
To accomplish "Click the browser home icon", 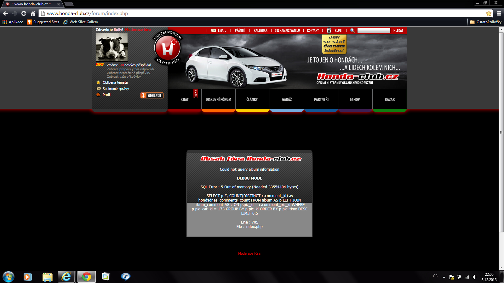I will tap(33, 14).
